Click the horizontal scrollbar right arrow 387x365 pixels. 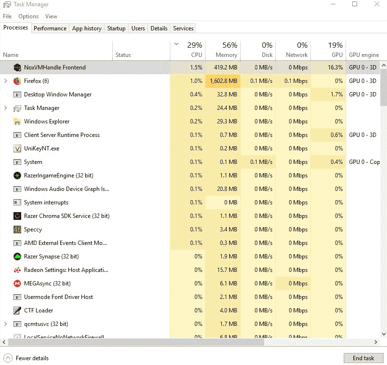tap(376, 342)
